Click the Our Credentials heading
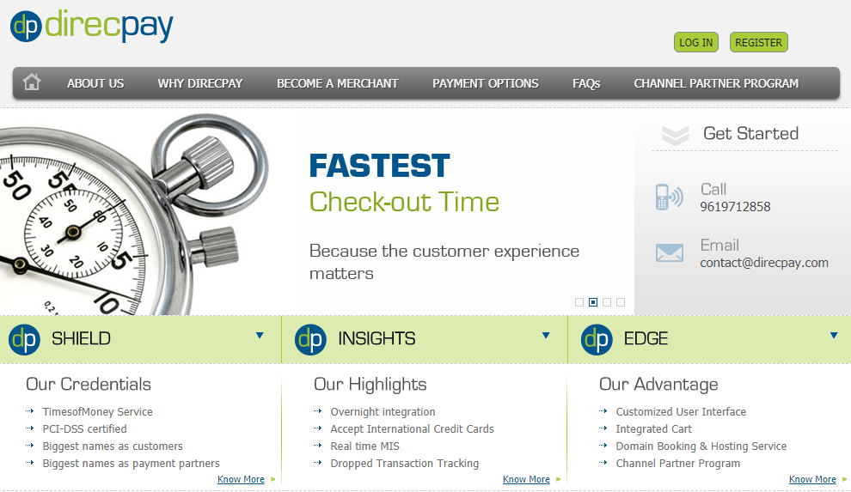 click(x=89, y=384)
